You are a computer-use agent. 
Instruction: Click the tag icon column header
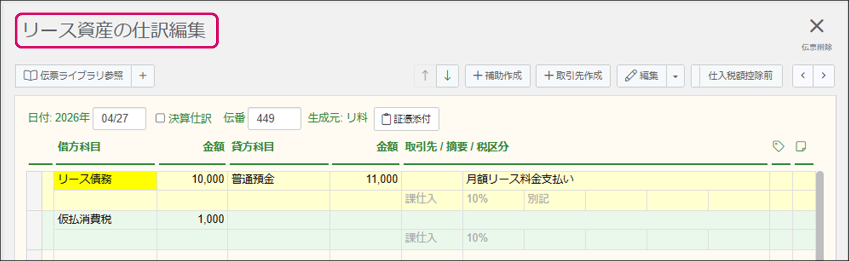(x=779, y=146)
